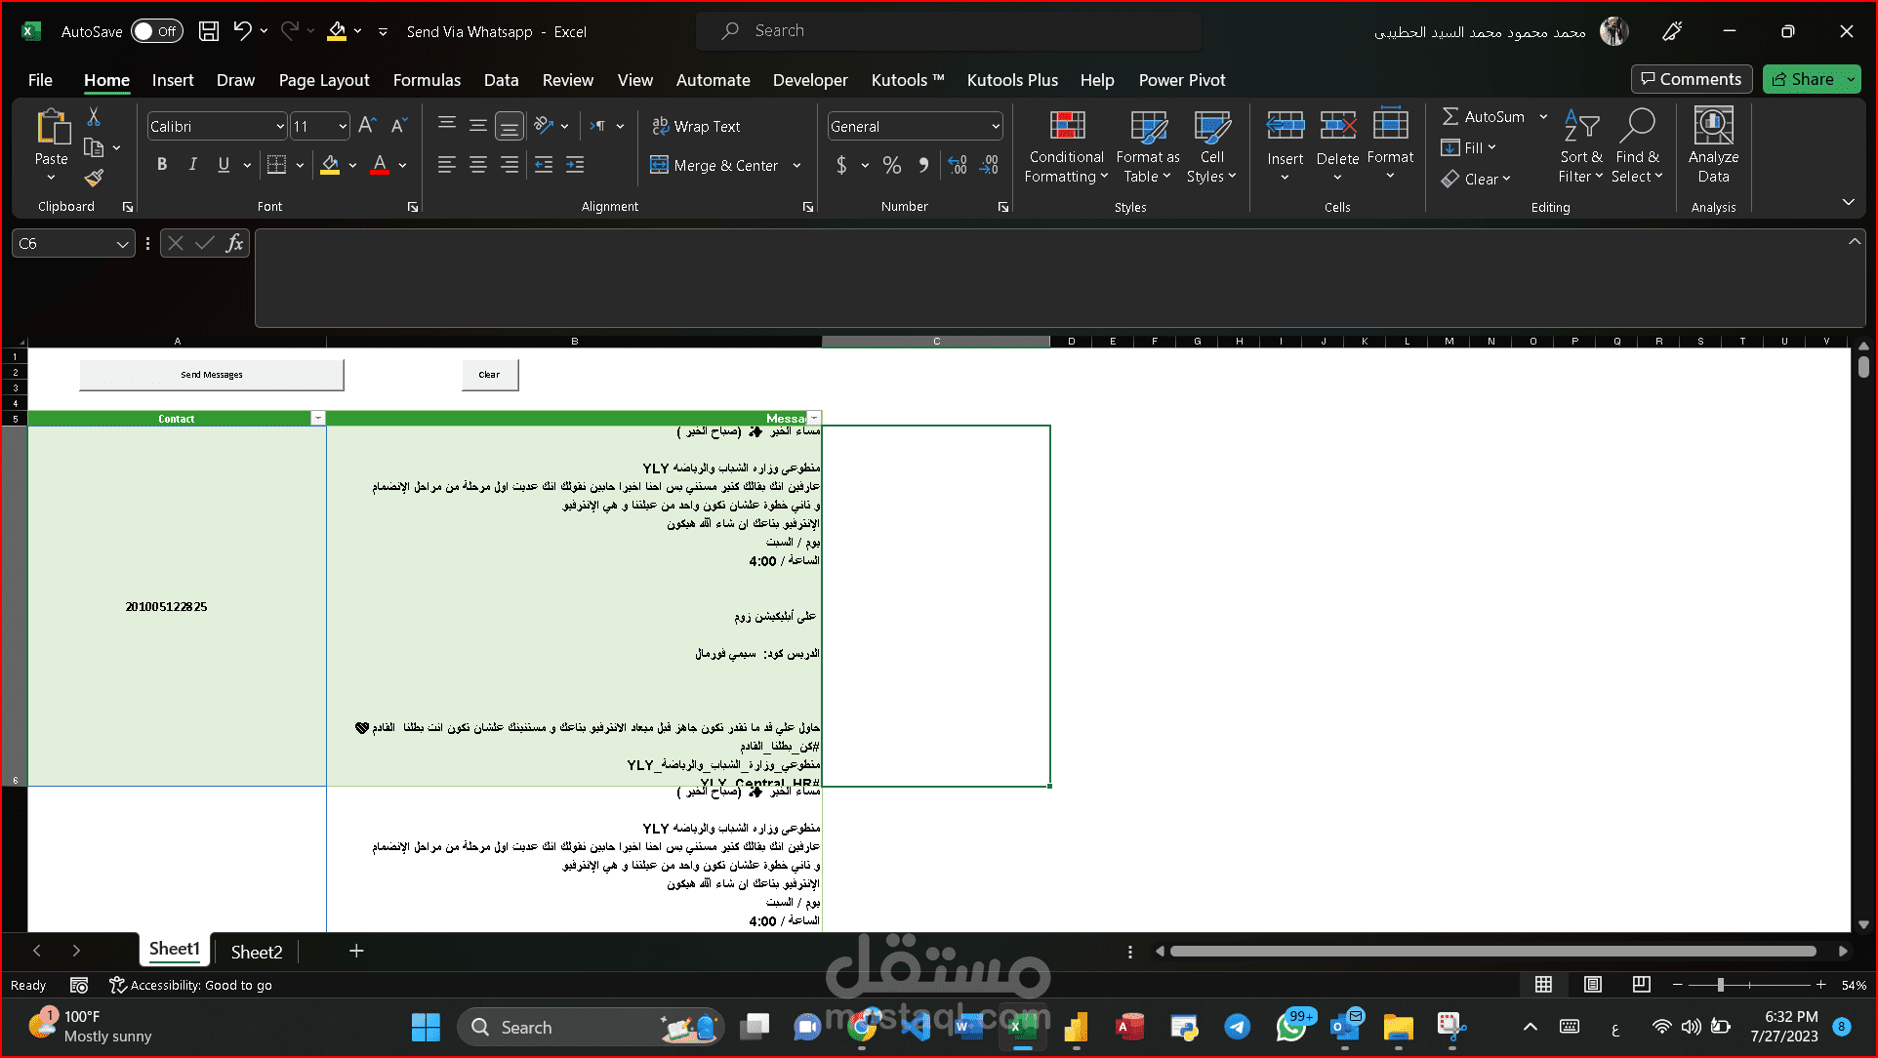1878x1058 pixels.
Task: Open Conditional Formatting options
Action: tap(1065, 146)
